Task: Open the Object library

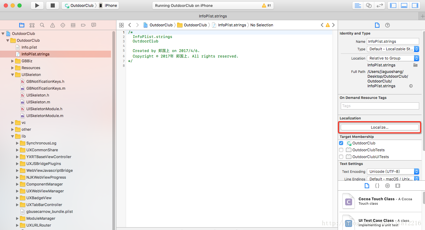Action: click(x=387, y=186)
